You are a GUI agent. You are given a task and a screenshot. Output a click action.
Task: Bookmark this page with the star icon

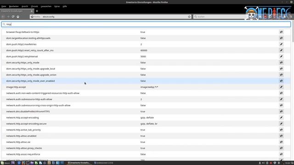(189, 16)
